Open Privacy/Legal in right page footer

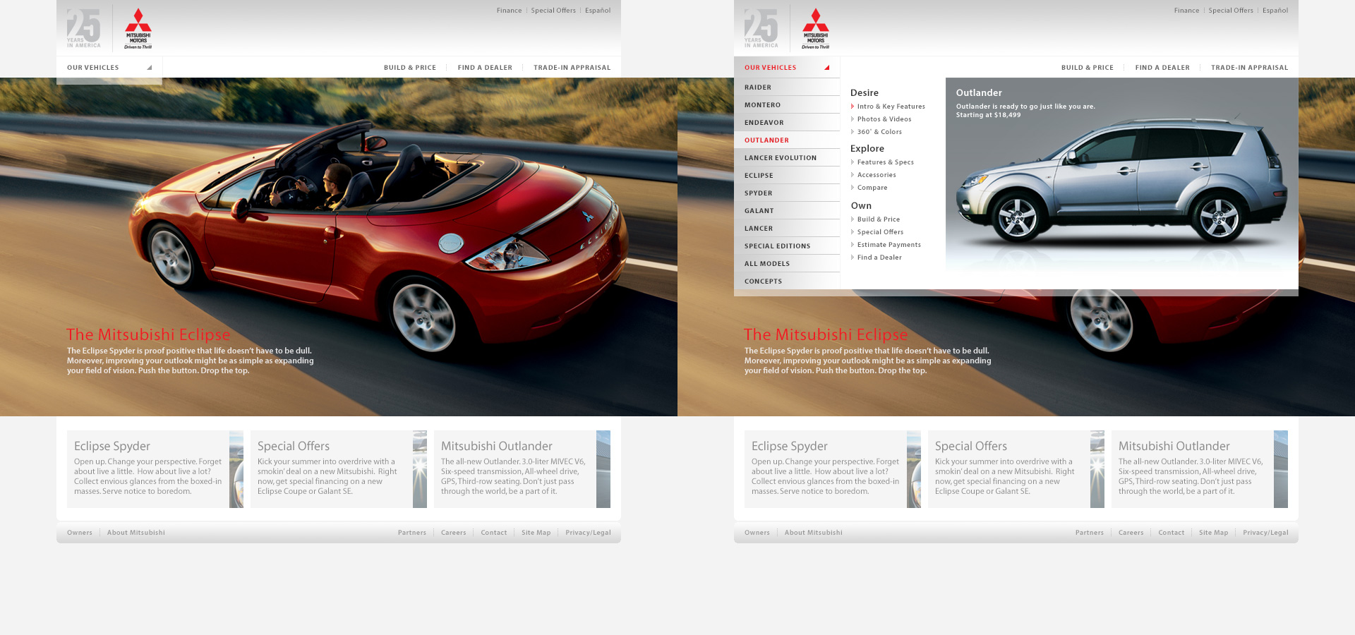point(1265,533)
